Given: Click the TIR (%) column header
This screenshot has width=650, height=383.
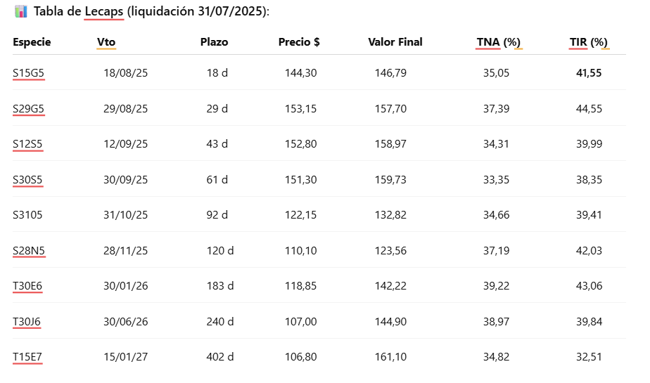Looking at the screenshot, I should 588,42.
